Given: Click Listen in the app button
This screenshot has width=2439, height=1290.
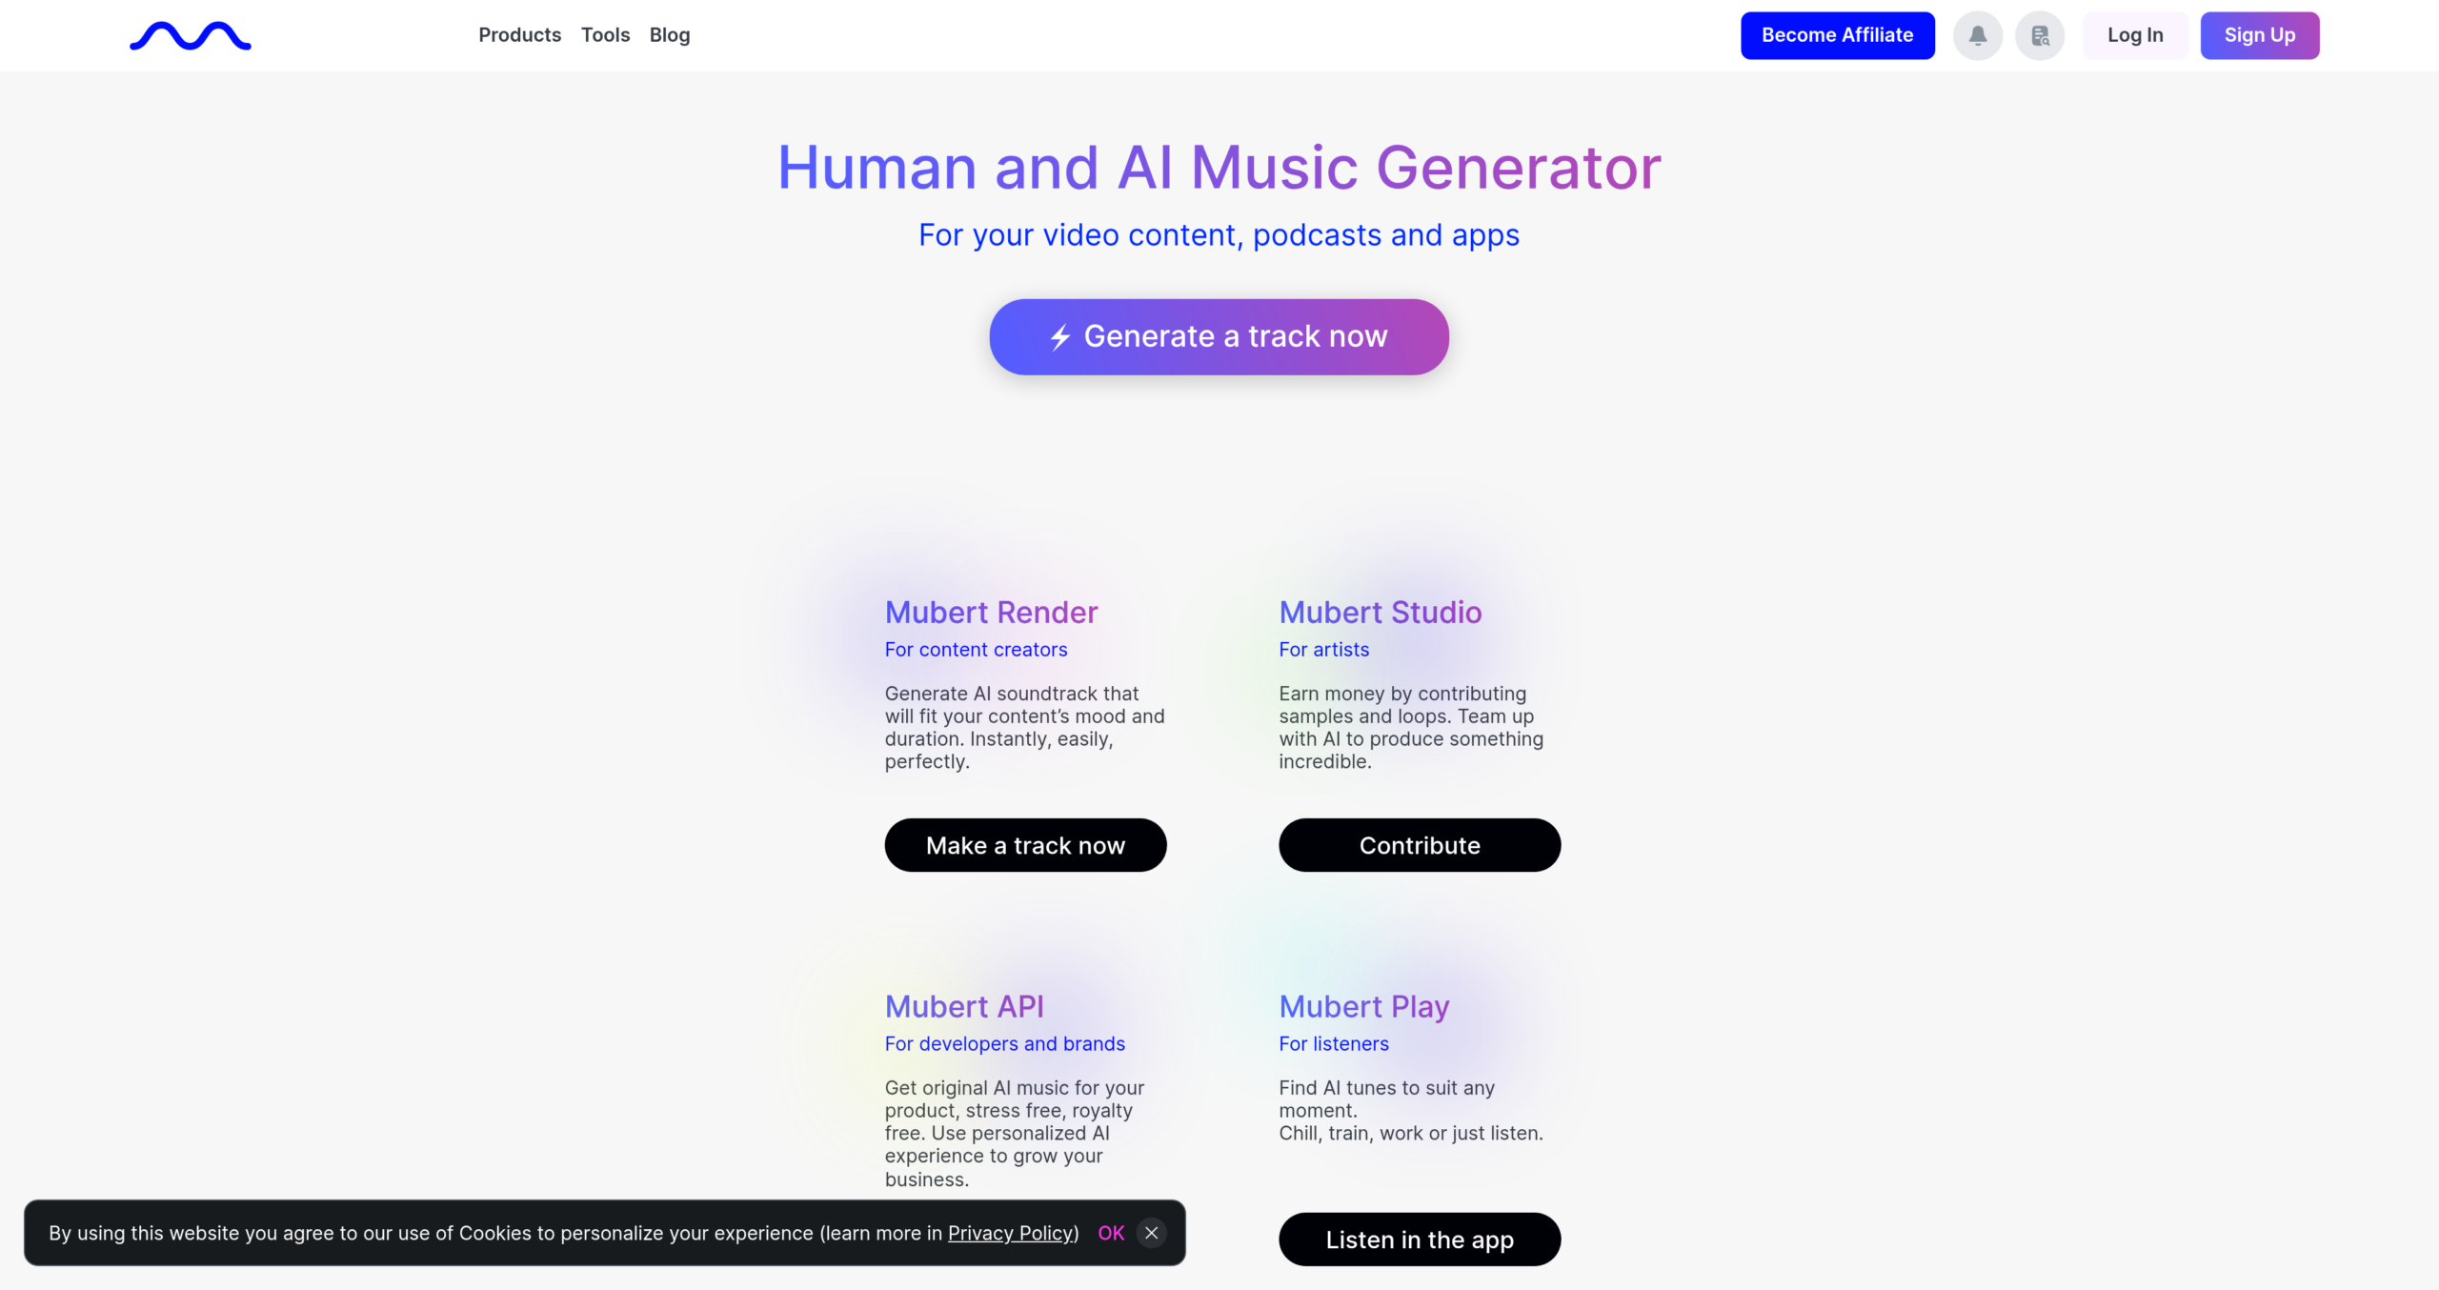Looking at the screenshot, I should click(x=1419, y=1240).
